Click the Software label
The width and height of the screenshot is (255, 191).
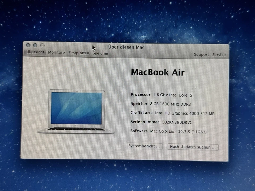point(139,131)
